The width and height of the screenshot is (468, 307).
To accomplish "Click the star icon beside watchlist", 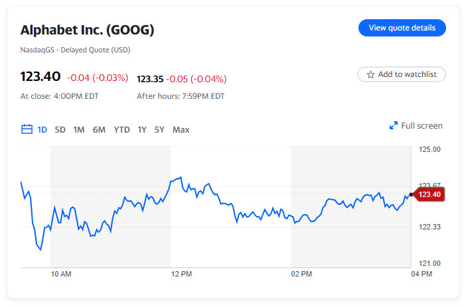I will [370, 74].
